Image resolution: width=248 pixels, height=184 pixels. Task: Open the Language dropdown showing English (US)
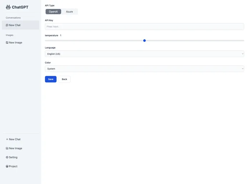144,54
